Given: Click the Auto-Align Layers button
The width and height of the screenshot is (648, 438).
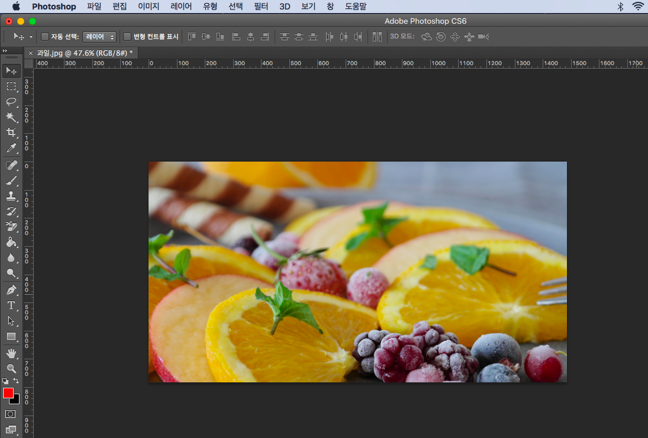Looking at the screenshot, I should [377, 37].
